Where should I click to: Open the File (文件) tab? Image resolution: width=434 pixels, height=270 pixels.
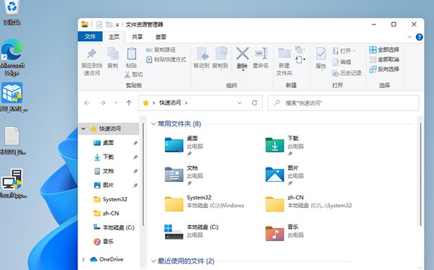click(90, 37)
